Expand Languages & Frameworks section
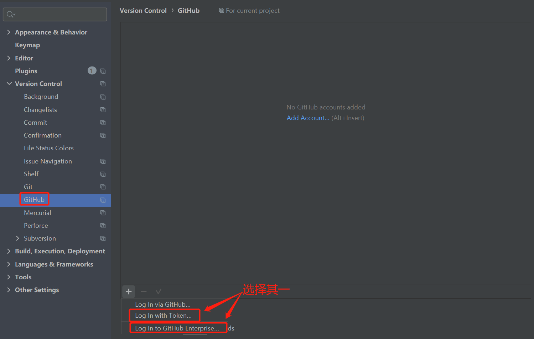The image size is (534, 339). click(x=9, y=264)
